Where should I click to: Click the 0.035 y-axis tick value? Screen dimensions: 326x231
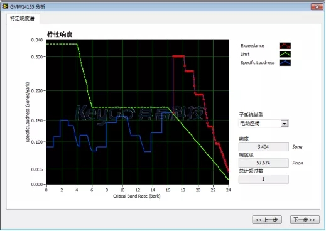pos(37,169)
